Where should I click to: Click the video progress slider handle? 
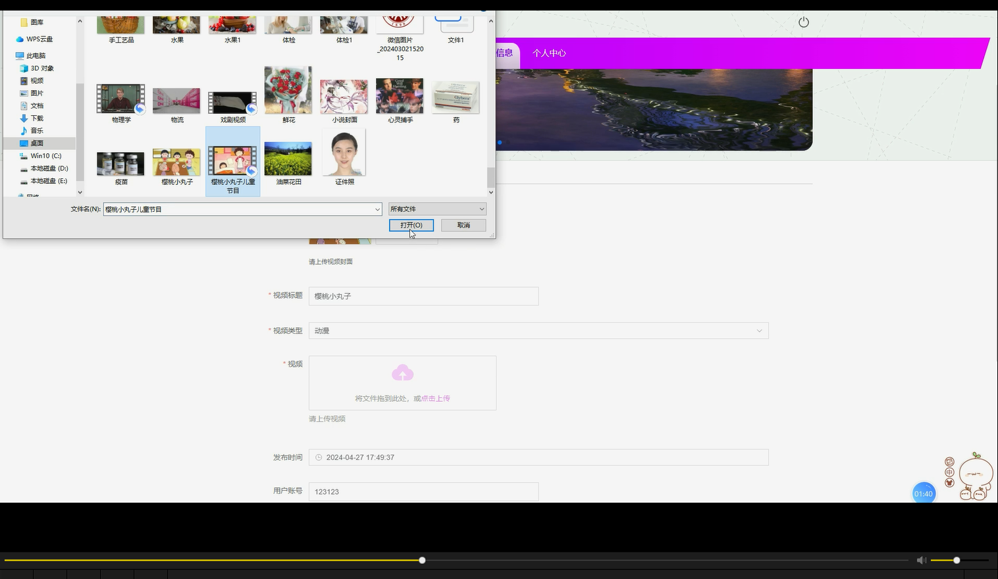point(422,561)
